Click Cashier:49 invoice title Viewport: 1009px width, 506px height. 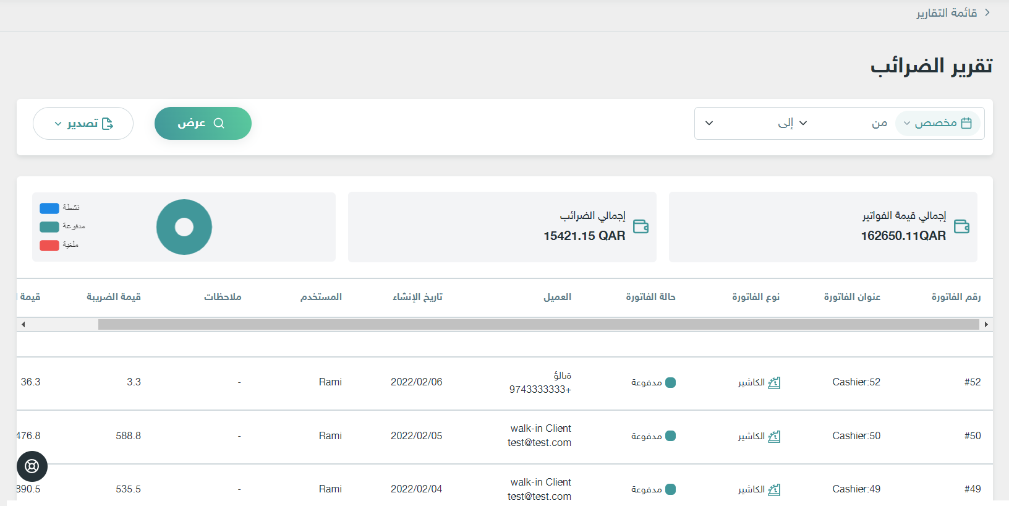[x=856, y=489]
